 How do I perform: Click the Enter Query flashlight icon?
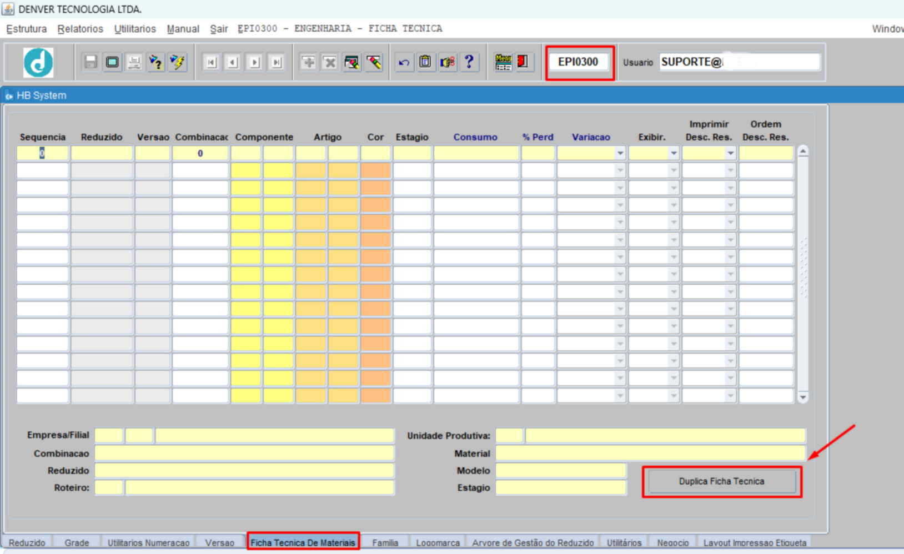coord(156,62)
